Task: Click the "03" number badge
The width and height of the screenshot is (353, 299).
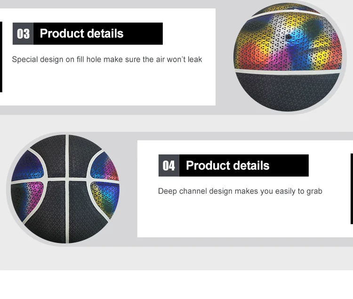Action: click(23, 34)
